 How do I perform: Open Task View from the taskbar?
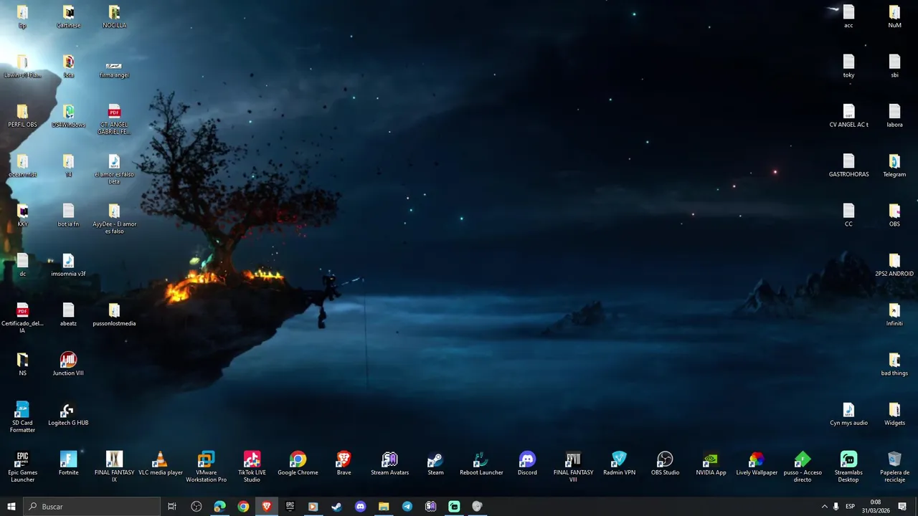click(172, 507)
